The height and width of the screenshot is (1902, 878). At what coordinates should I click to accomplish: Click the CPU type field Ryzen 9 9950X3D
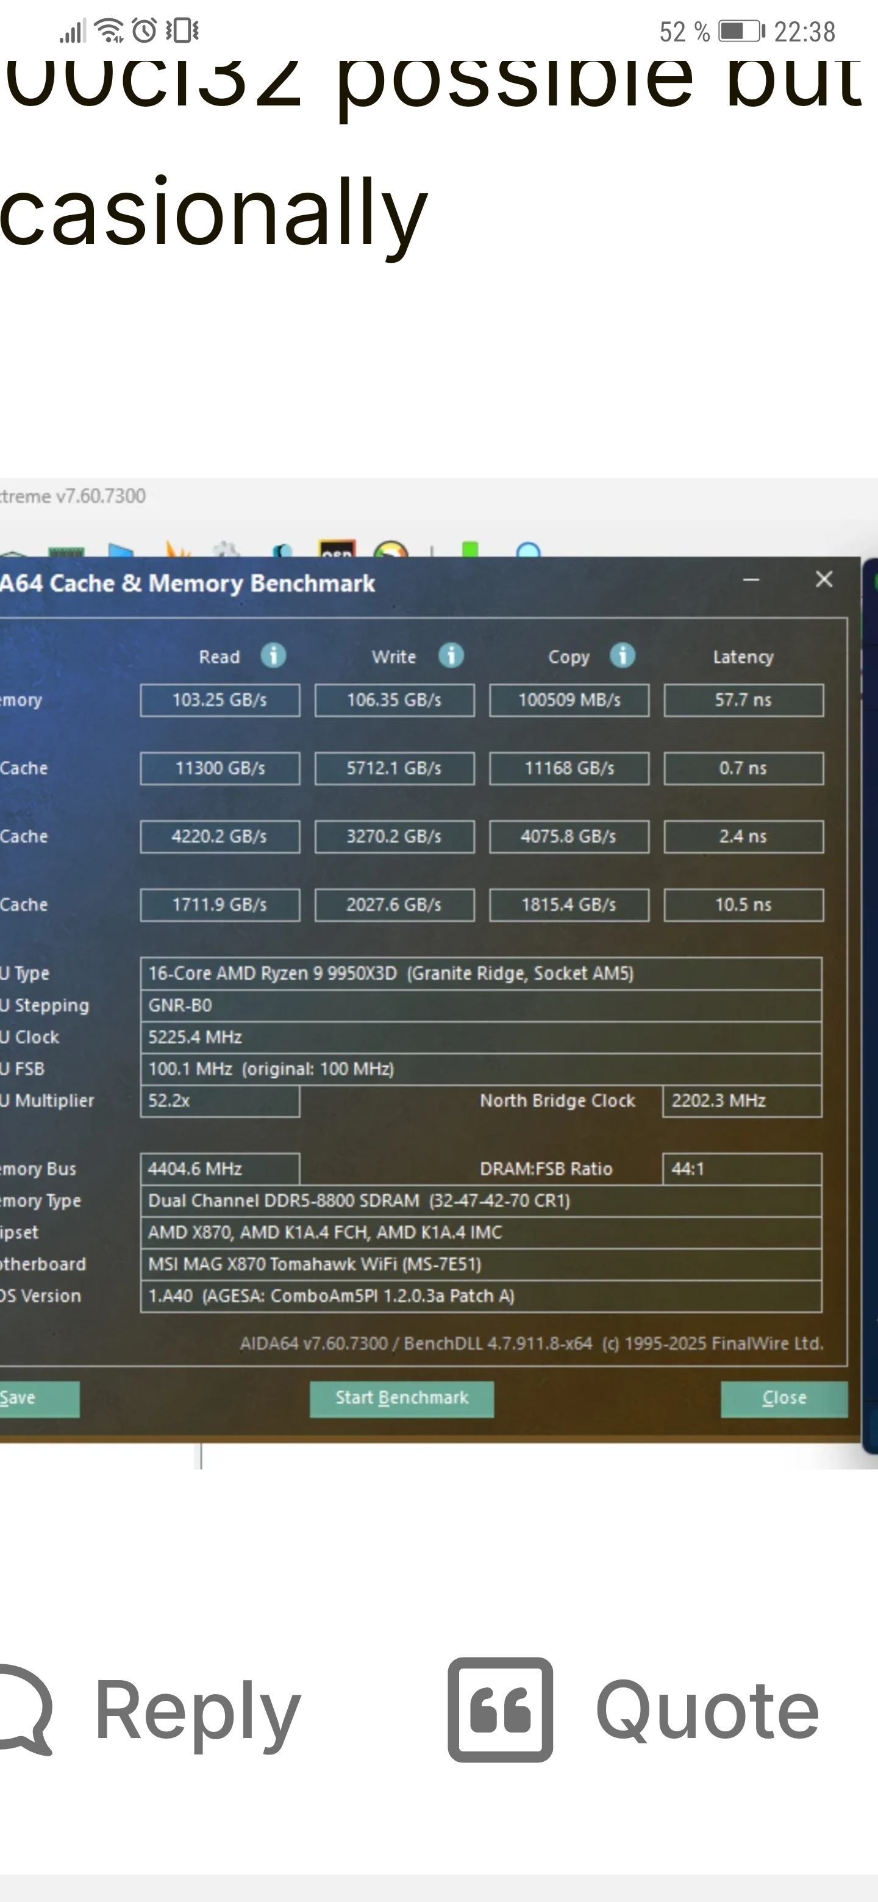pyautogui.click(x=480, y=973)
